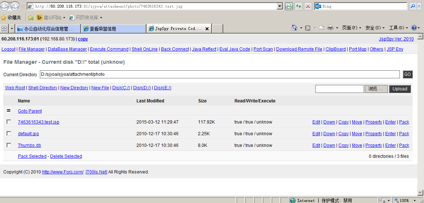Click the Help question mark icon
The width and height of the screenshot is (424, 203).
click(x=414, y=28)
